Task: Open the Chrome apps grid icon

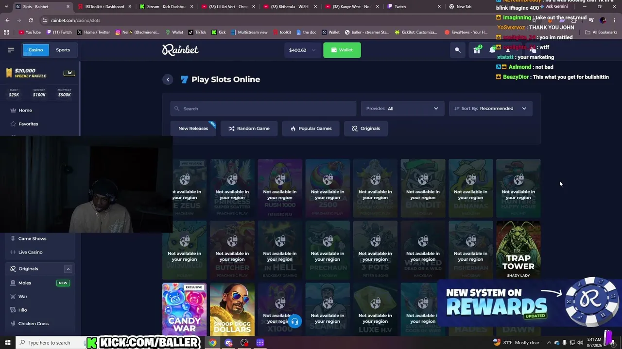Action: point(6,32)
